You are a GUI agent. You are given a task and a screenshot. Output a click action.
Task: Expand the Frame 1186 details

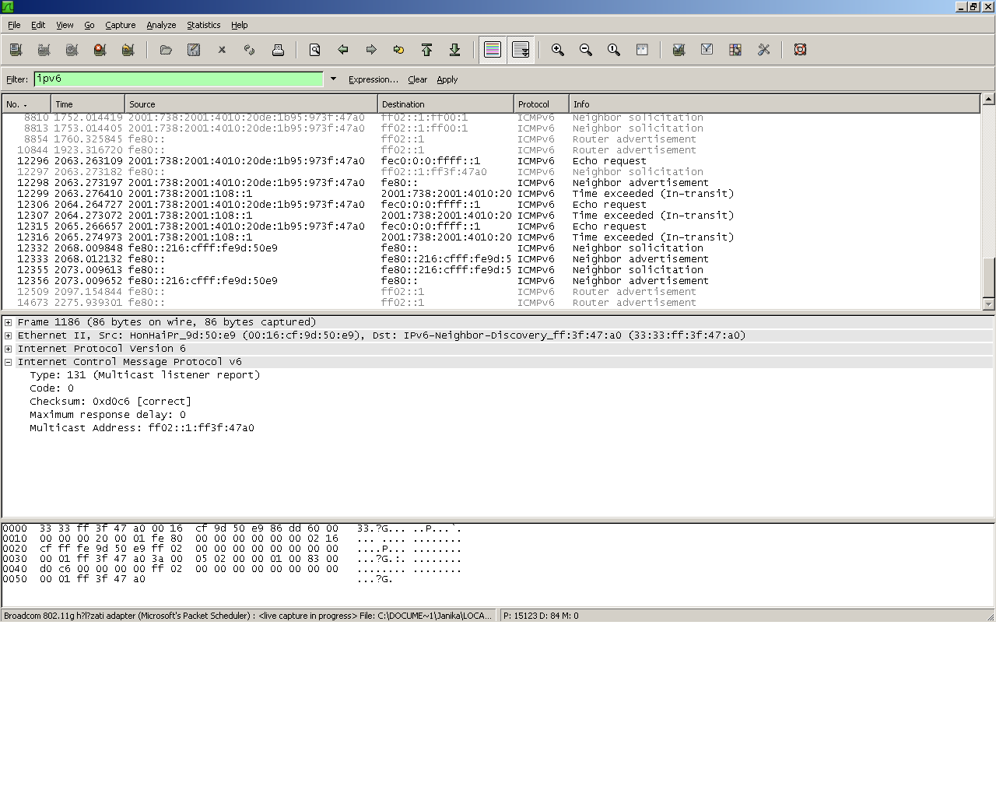[x=7, y=321]
